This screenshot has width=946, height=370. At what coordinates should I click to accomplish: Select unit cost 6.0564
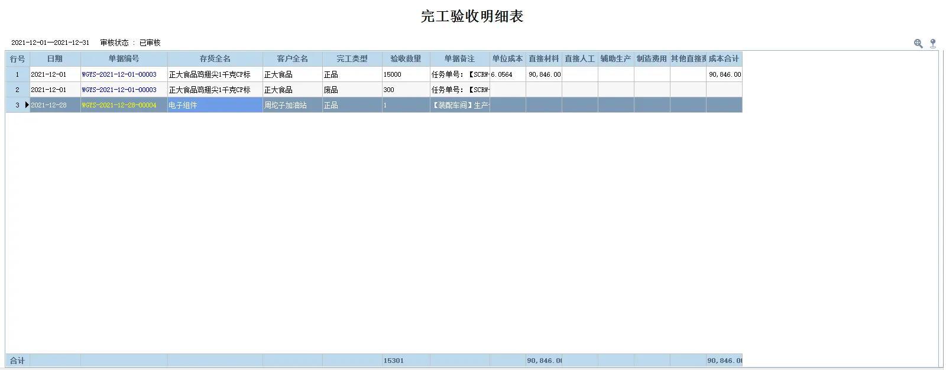point(508,74)
